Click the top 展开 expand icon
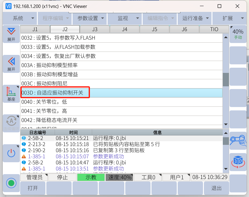 (x=11, y=34)
